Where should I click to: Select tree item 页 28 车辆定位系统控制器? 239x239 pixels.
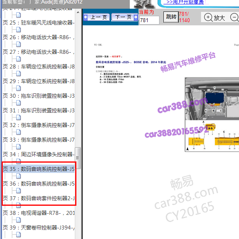click(x=38, y=66)
